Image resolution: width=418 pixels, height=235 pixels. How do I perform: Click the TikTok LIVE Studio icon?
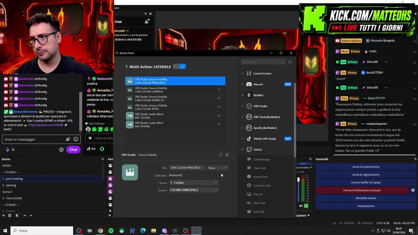click(249, 139)
